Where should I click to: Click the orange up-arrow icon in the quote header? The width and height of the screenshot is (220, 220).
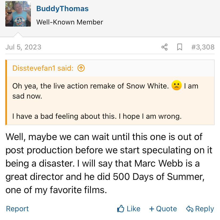click(81, 68)
